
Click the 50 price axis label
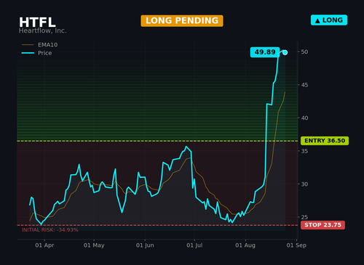[304, 52]
